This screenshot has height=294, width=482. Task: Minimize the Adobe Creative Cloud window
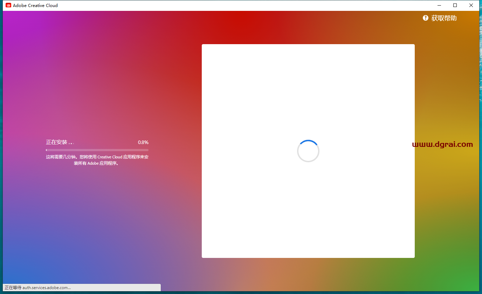click(439, 5)
